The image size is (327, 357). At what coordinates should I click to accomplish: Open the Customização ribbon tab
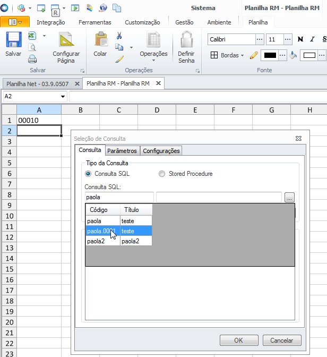click(x=142, y=22)
